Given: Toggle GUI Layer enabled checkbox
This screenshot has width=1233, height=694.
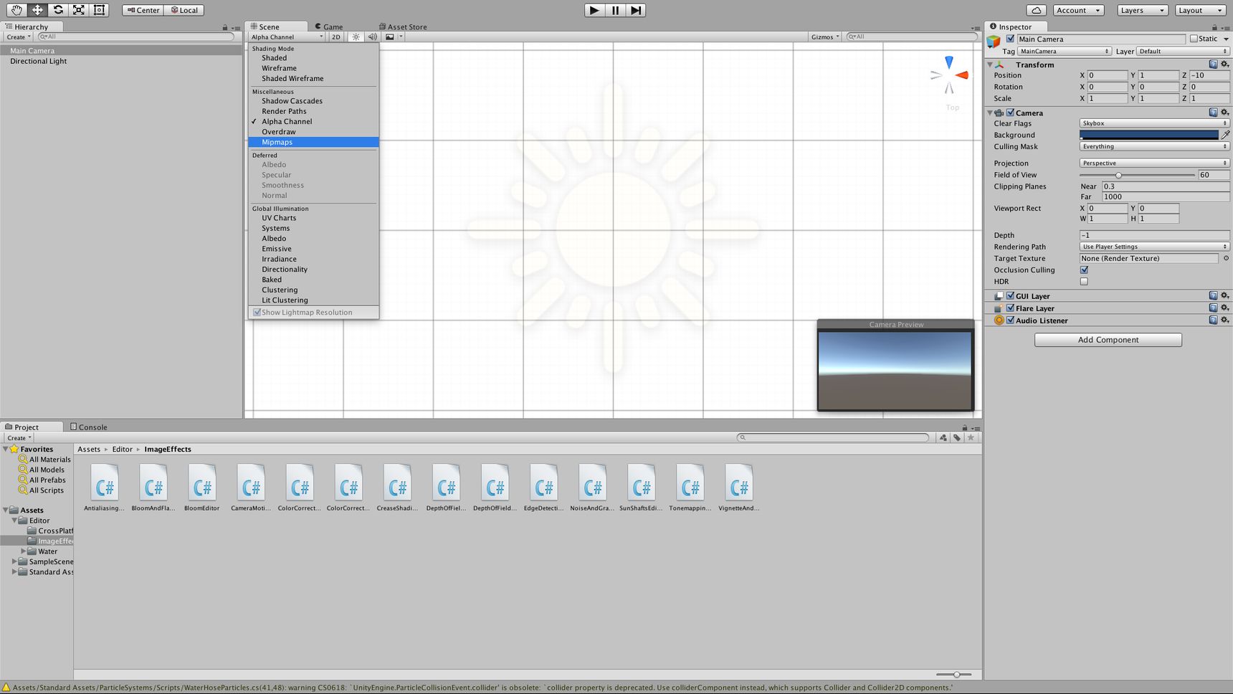Looking at the screenshot, I should (1010, 295).
